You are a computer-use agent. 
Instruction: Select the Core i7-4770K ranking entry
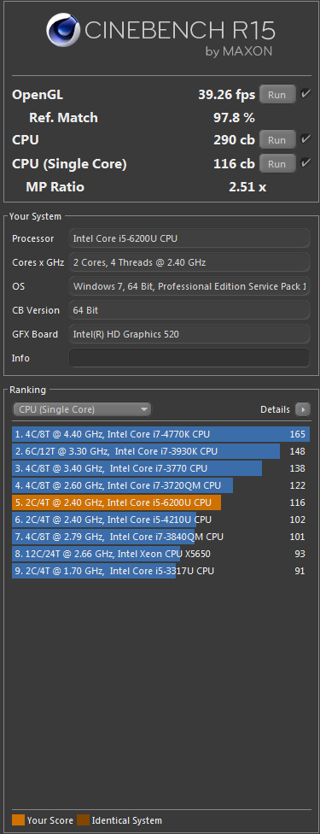click(160, 434)
